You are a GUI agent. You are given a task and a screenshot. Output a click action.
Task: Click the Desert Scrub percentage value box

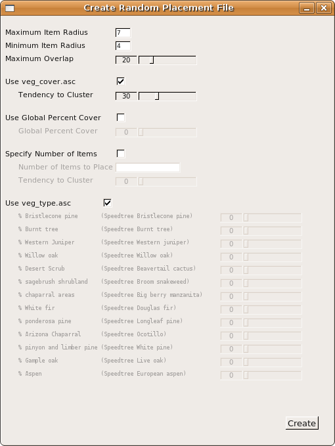tap(231, 270)
